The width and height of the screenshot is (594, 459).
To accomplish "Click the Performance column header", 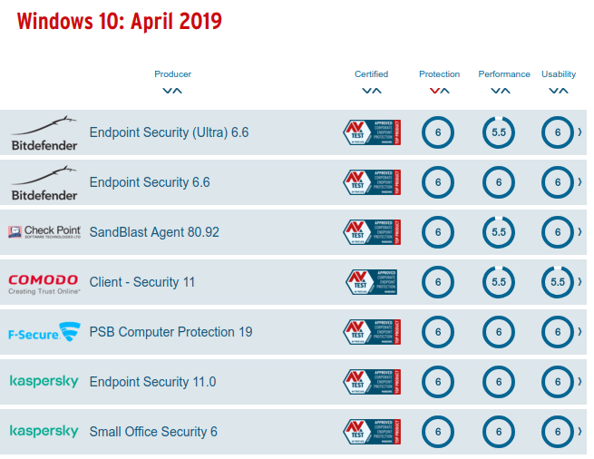I will pos(504,73).
